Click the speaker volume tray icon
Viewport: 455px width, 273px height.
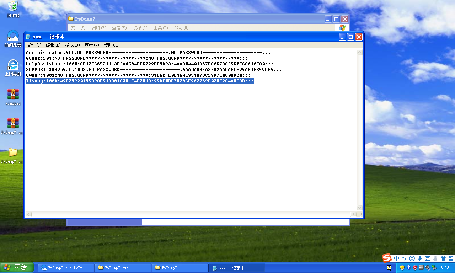(x=428, y=268)
